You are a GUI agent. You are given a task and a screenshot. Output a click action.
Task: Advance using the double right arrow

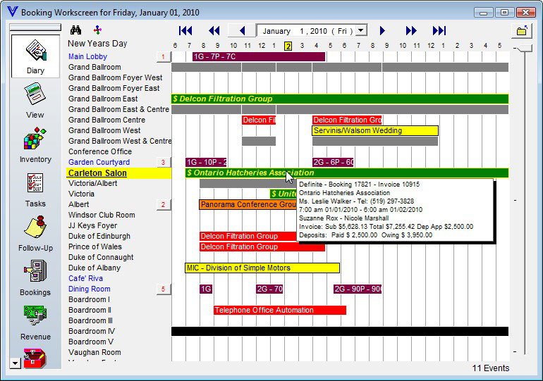click(411, 30)
